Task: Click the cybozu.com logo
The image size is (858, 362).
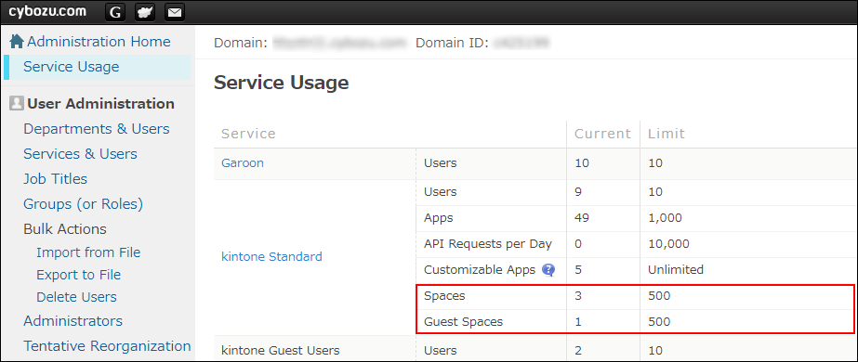Action: [x=47, y=11]
